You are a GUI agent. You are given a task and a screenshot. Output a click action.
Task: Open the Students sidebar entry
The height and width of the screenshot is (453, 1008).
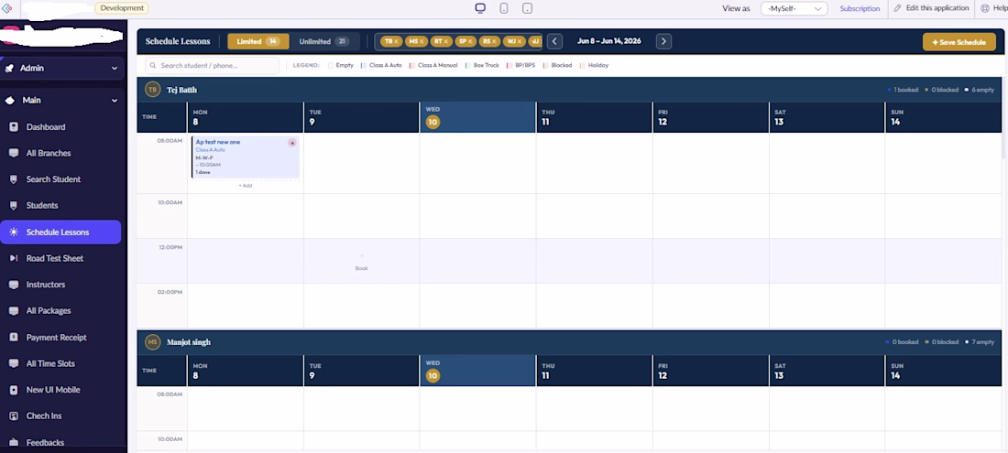tap(60, 206)
